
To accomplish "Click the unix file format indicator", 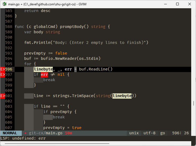I will click(134, 133).
